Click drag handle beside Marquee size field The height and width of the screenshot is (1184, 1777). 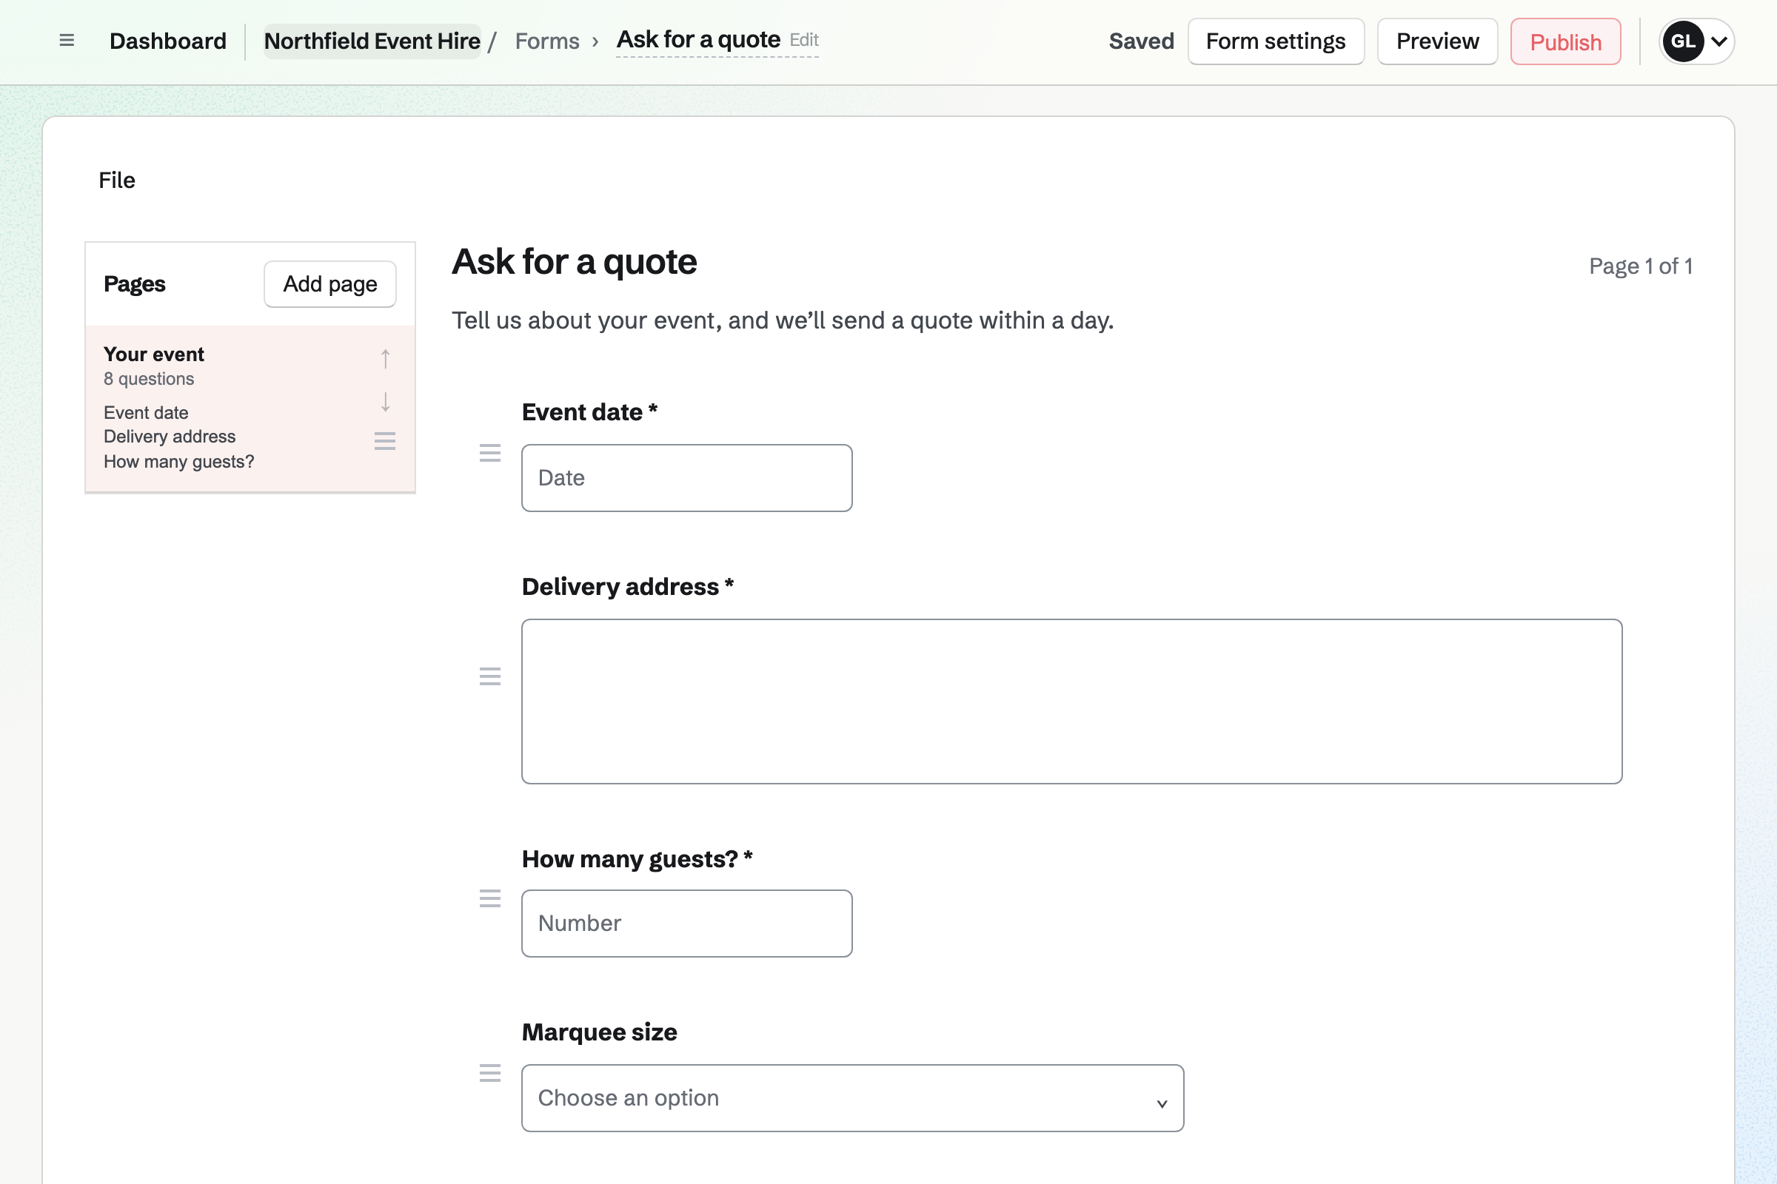coord(490,1073)
